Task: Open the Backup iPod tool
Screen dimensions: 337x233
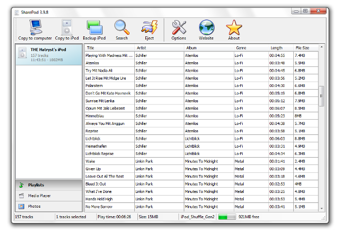Action: (94, 30)
